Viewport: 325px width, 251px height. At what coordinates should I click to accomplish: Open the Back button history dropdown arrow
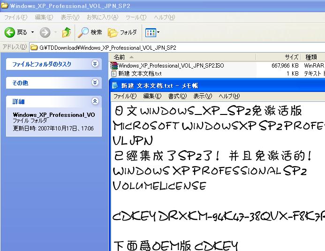[x=32, y=32]
